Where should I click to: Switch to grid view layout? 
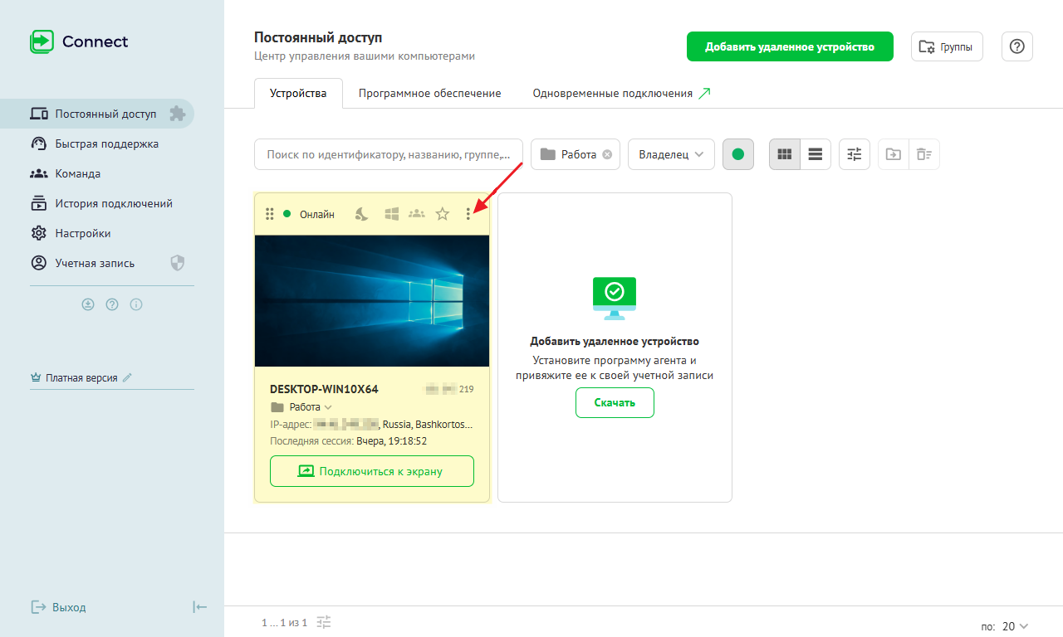(785, 154)
